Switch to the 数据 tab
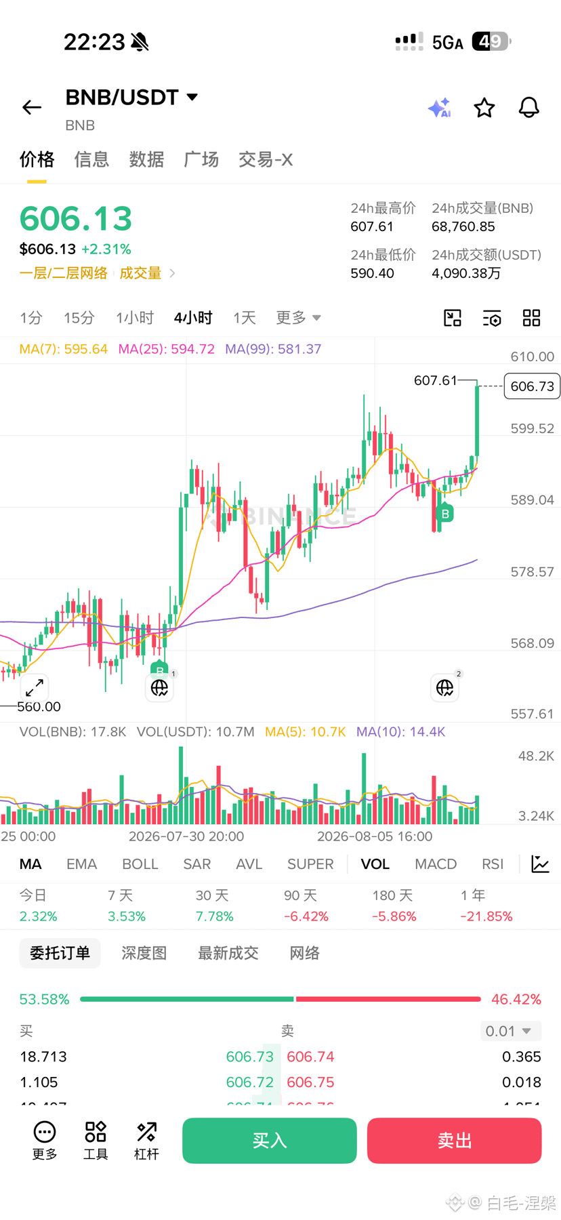This screenshot has height=1220, width=561. click(146, 159)
